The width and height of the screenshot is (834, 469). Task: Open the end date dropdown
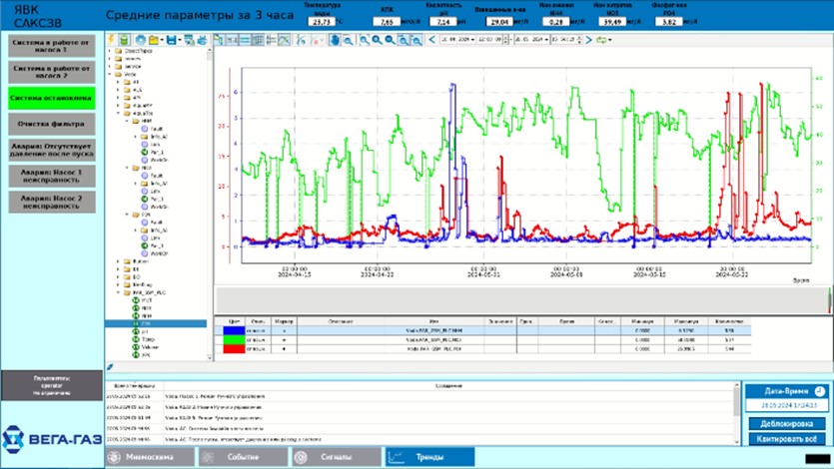548,40
